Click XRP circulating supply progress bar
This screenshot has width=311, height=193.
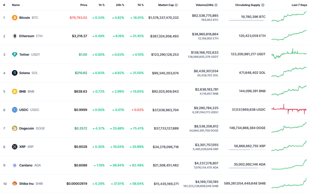tap(247, 150)
